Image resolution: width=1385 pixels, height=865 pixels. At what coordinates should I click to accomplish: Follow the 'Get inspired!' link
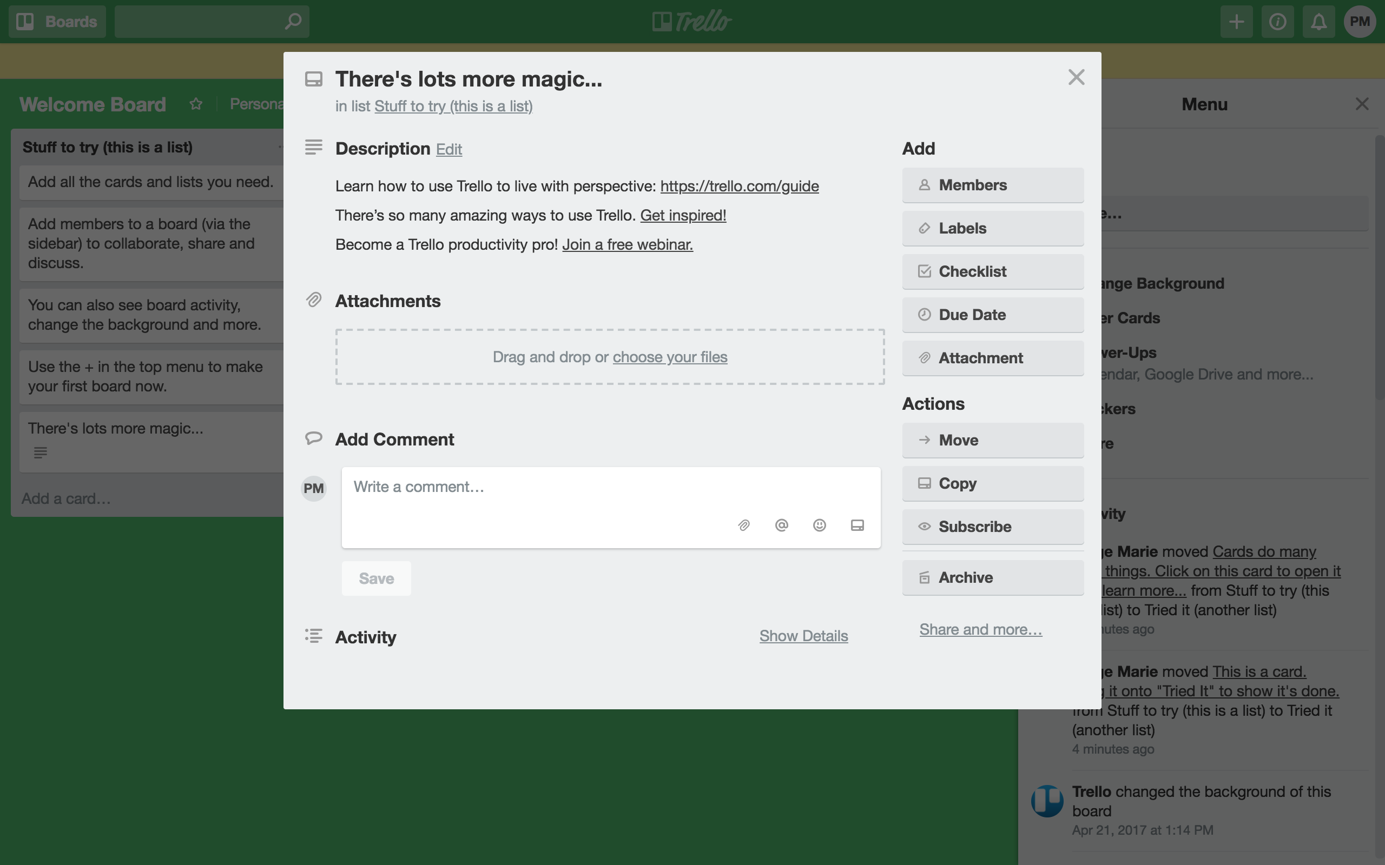pos(683,215)
